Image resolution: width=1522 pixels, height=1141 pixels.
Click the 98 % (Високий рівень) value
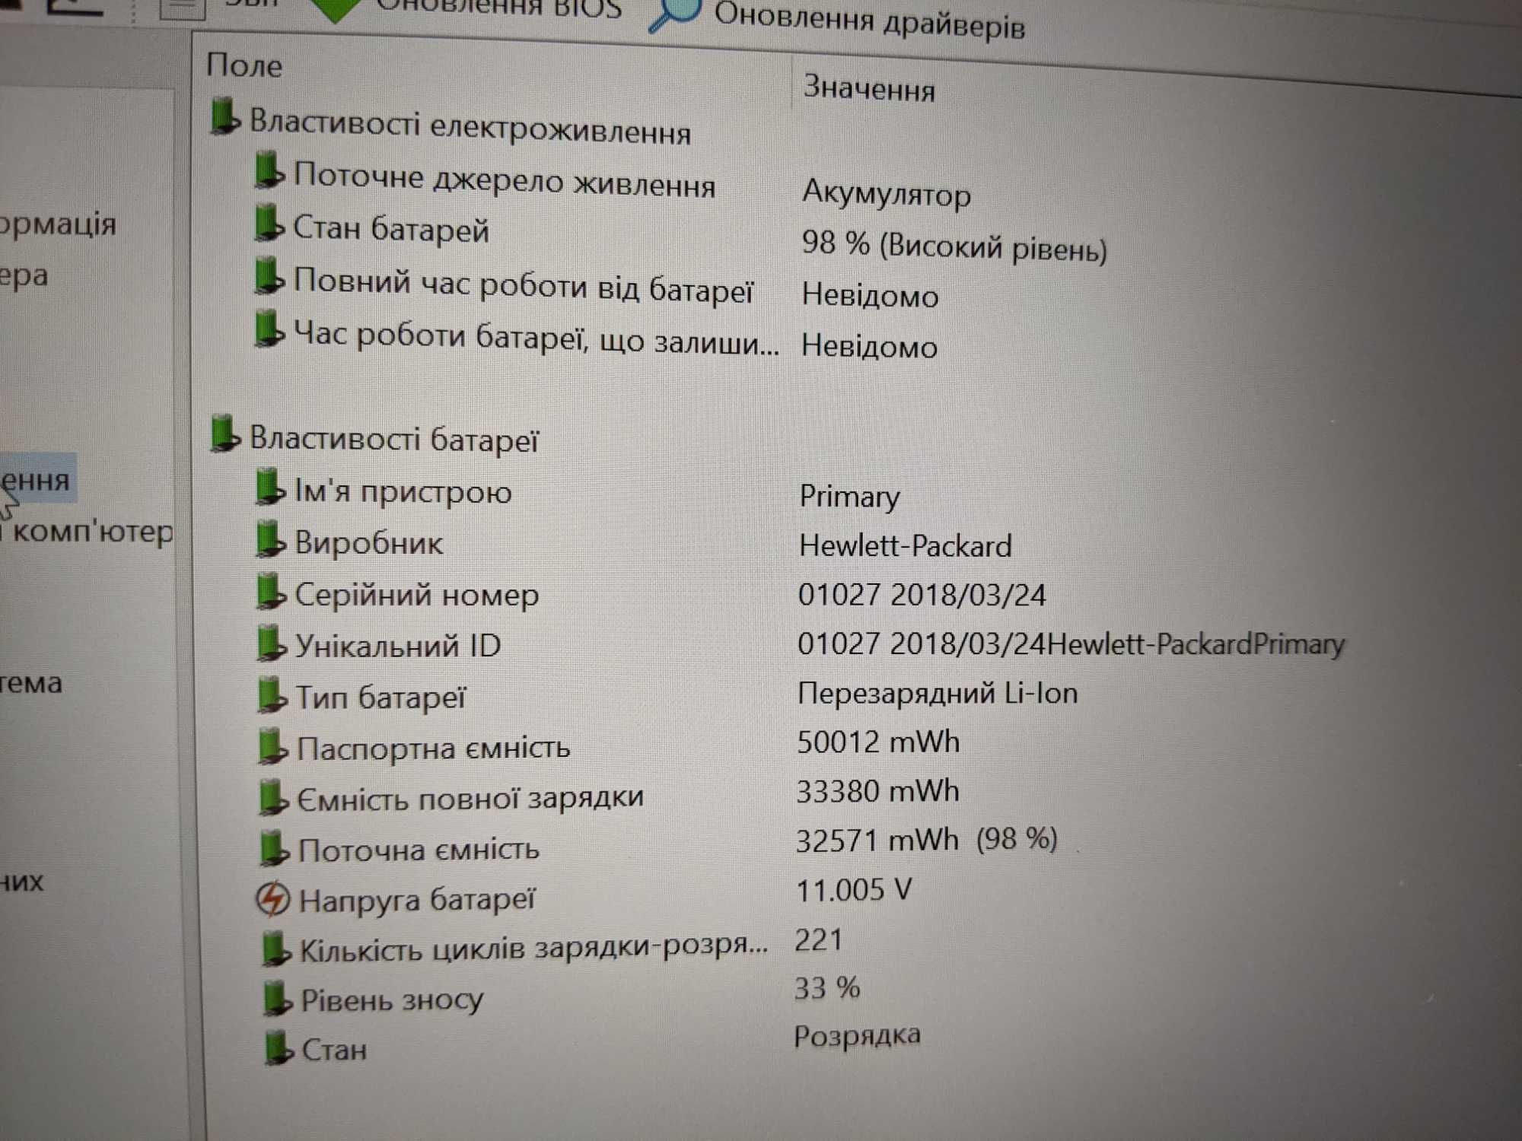[x=954, y=246]
